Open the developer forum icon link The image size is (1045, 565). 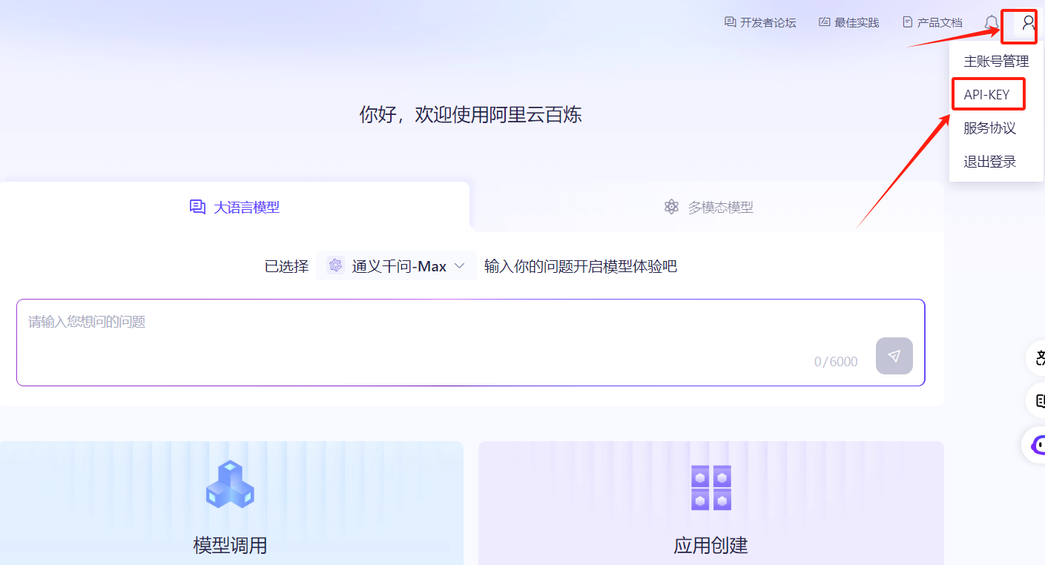click(731, 22)
